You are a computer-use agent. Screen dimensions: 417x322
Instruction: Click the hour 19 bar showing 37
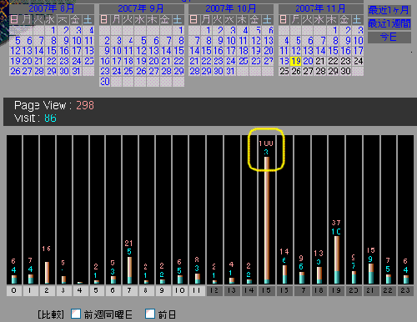click(337, 260)
